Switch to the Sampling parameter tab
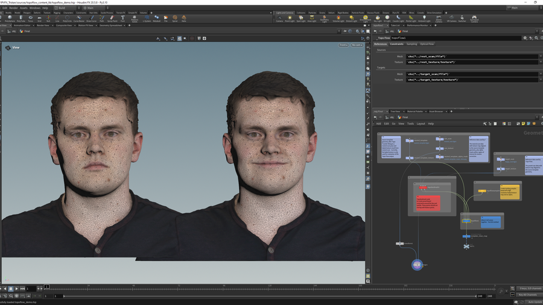The width and height of the screenshot is (543, 305). tap(411, 44)
